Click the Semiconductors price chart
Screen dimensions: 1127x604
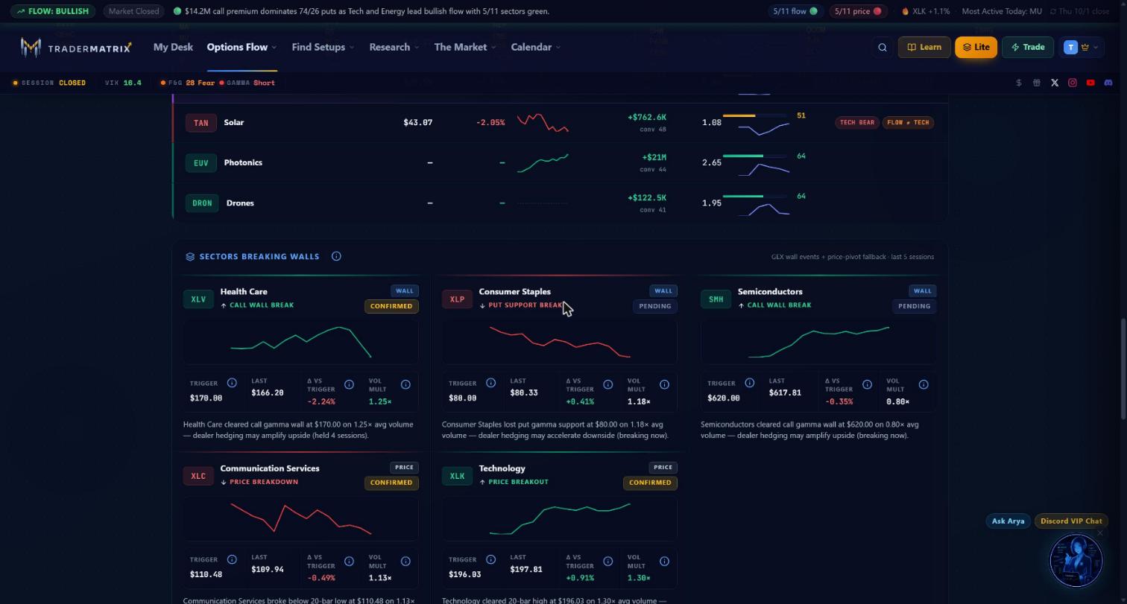(818, 342)
